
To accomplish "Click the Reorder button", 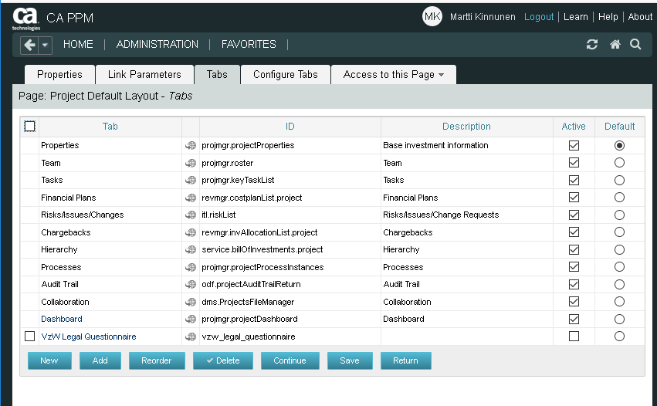I will pyautogui.click(x=157, y=360).
